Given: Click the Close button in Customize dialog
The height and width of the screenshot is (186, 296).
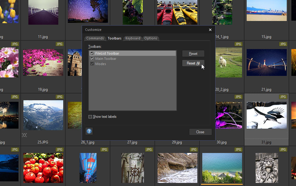Looking at the screenshot, I should (200, 132).
